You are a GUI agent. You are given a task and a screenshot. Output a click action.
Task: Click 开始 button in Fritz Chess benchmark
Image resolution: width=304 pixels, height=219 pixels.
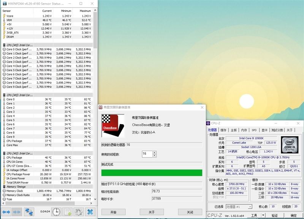click(x=113, y=212)
